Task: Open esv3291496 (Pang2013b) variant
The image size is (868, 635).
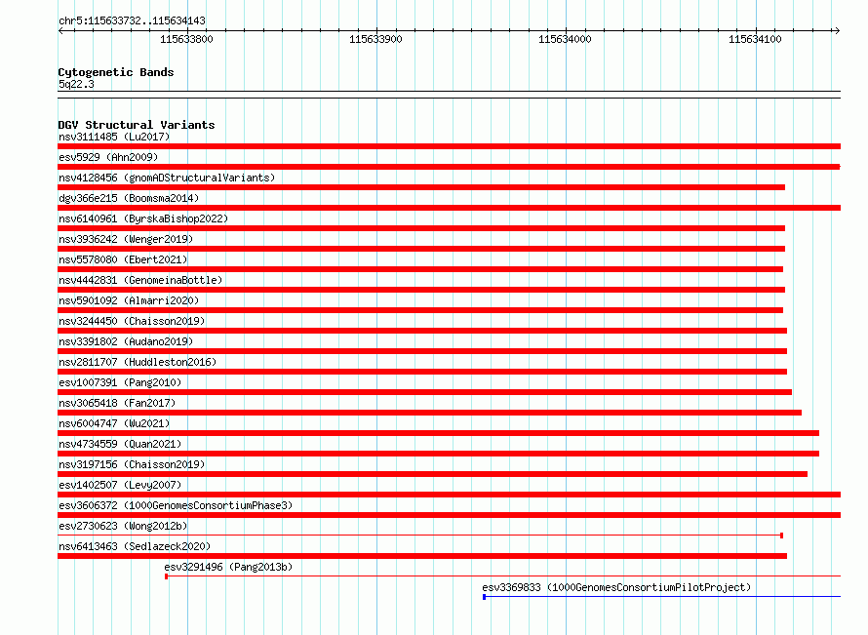Action: coord(228,567)
